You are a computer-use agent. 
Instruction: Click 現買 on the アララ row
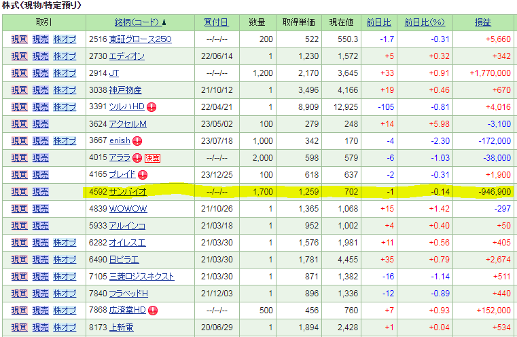click(19, 158)
